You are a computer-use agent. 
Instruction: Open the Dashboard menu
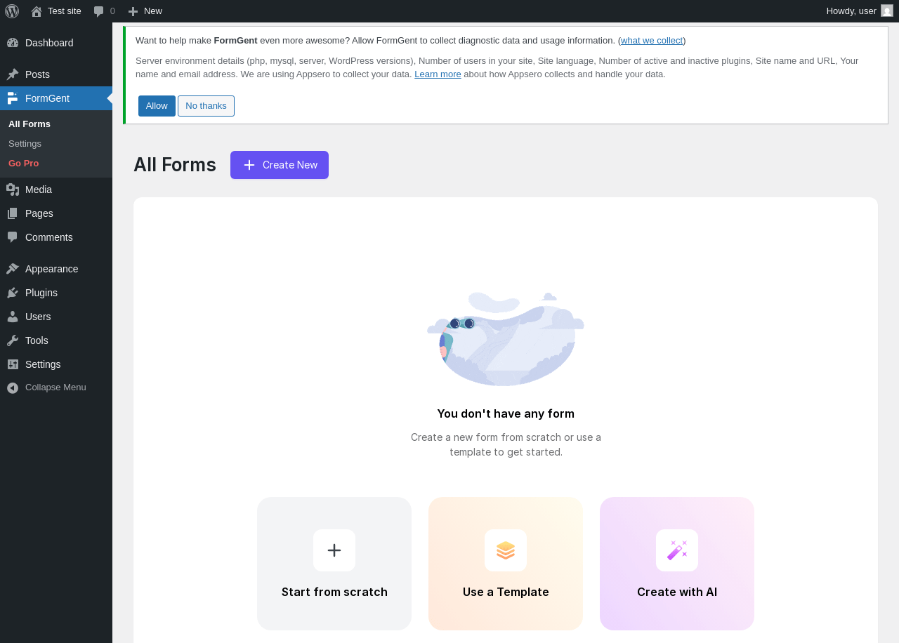coord(56,43)
